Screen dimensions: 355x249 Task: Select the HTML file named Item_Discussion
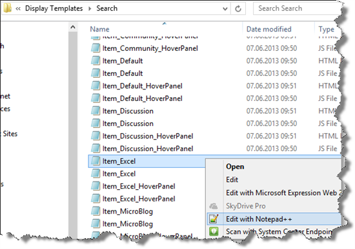[128, 111]
